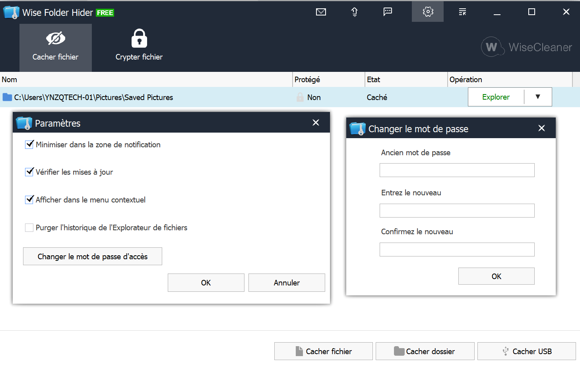Click the WiseCleaner logo
Image resolution: width=580 pixels, height=370 pixels.
(526, 47)
